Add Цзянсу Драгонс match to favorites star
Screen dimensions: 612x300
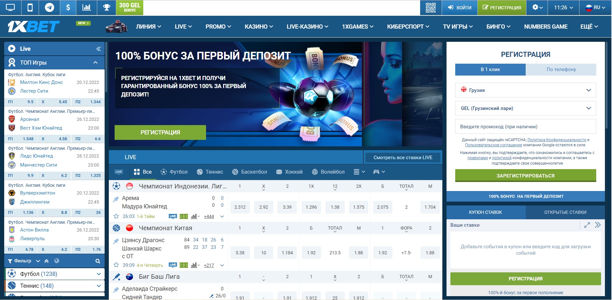pyautogui.click(x=116, y=265)
